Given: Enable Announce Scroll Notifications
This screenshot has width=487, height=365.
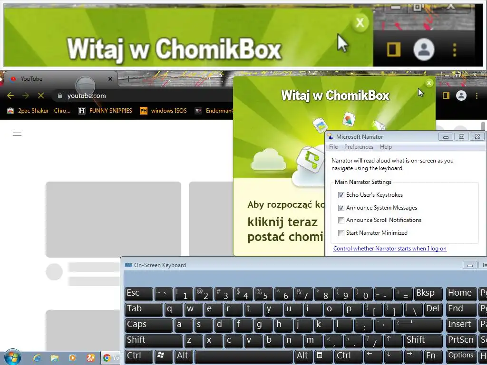Looking at the screenshot, I should tap(341, 220).
